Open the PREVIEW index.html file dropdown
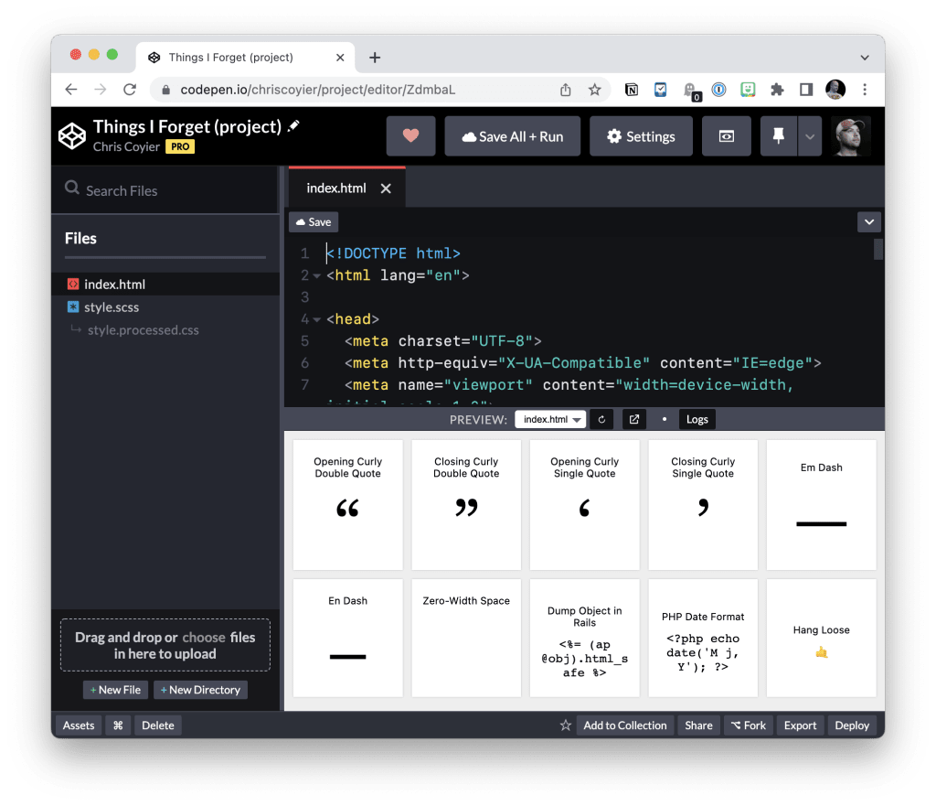The image size is (936, 806). 550,419
